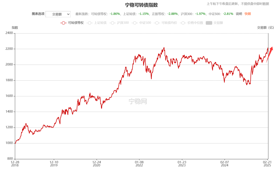Show the 沪深300 series in legend
Screen dimensions: 274x169
tap(119, 23)
